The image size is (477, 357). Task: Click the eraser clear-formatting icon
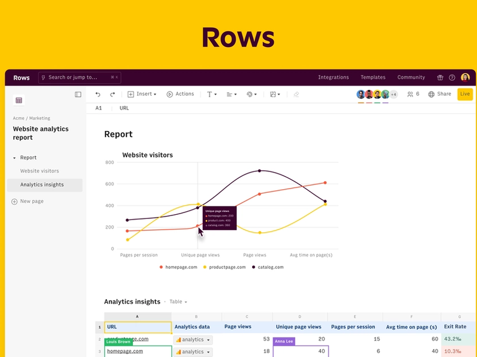point(296,95)
